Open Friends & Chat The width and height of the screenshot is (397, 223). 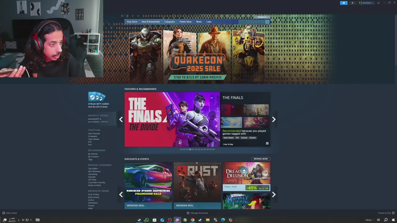pyautogui.click(x=384, y=213)
